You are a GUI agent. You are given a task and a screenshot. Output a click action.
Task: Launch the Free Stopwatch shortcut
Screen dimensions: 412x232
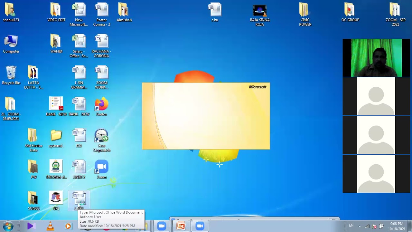point(101,141)
